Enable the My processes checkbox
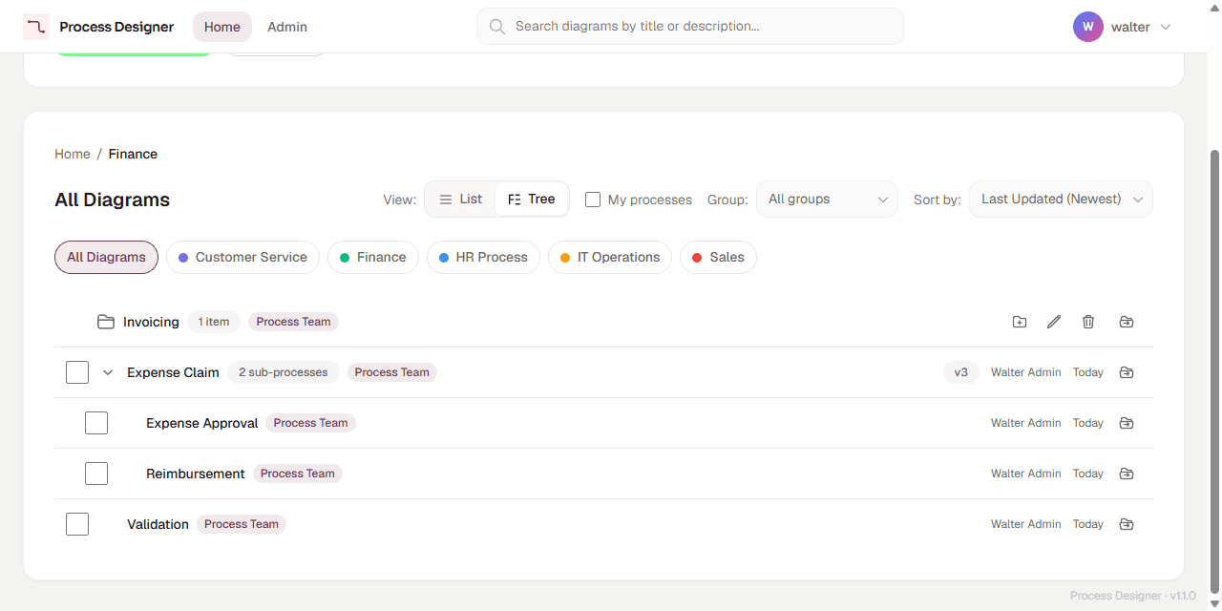The height and width of the screenshot is (611, 1222). [x=593, y=200]
